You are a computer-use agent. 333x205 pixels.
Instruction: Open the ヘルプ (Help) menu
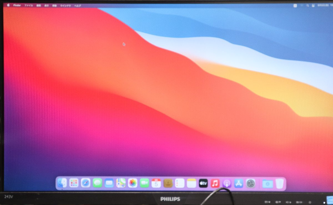tap(77, 5)
